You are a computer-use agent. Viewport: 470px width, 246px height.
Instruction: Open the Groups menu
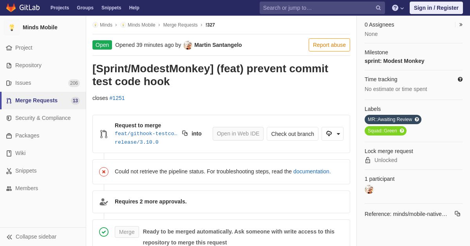pyautogui.click(x=85, y=8)
